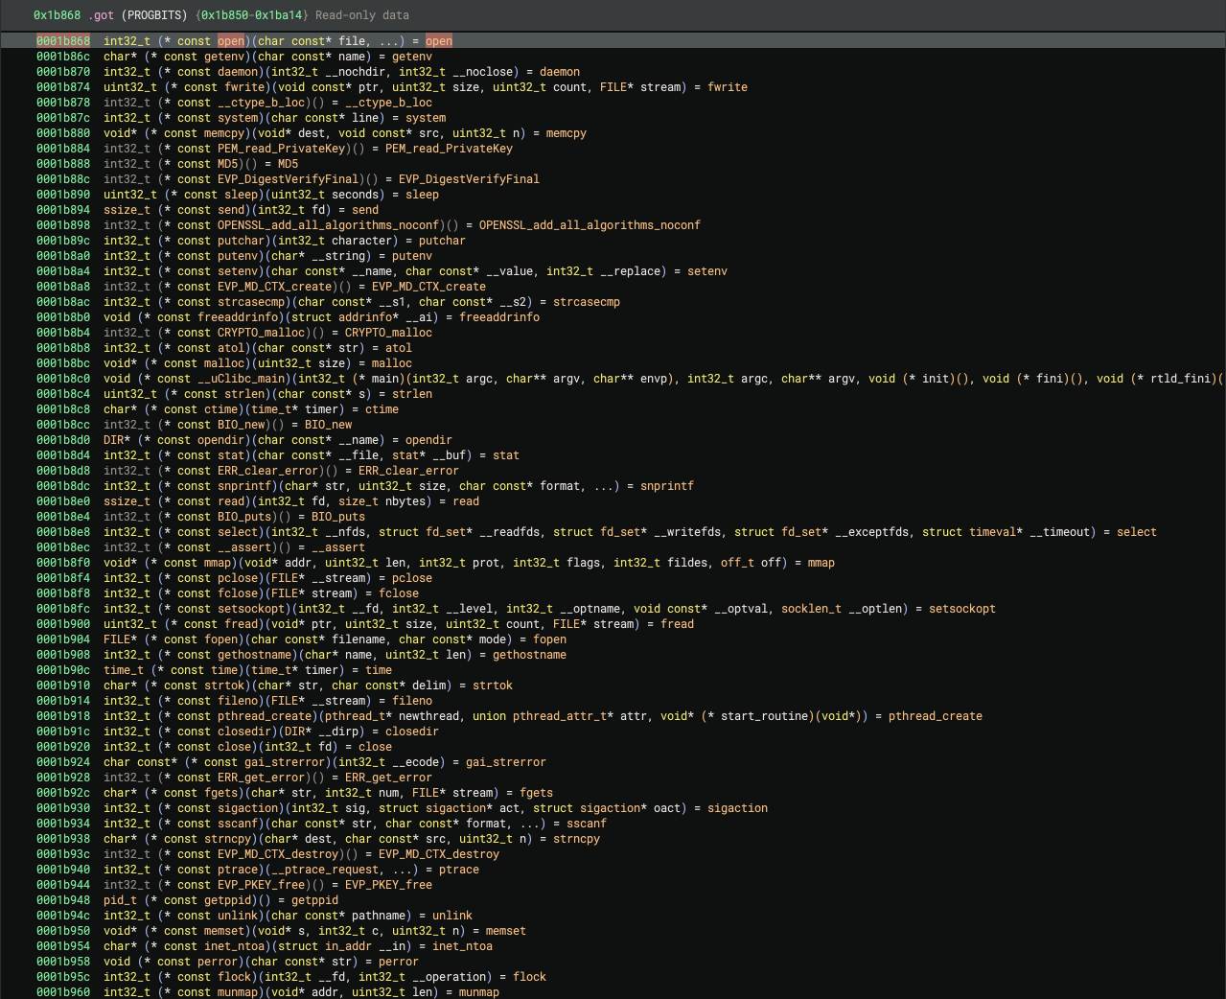The height and width of the screenshot is (999, 1226).
Task: Click EVP_MD_CTX_create symbol
Action: click(x=428, y=287)
